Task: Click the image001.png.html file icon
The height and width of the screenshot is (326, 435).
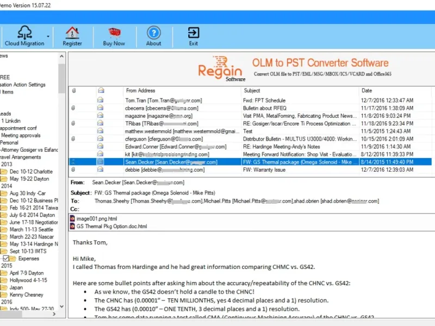Action: [x=72, y=218]
